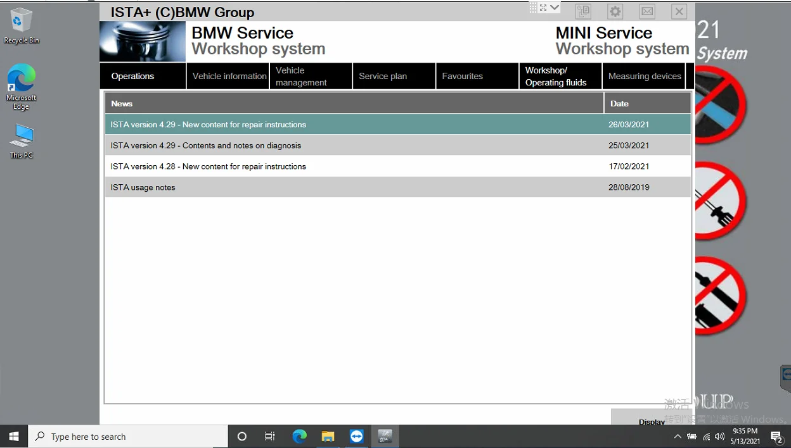Open the Vehicle information tab

pyautogui.click(x=228, y=76)
